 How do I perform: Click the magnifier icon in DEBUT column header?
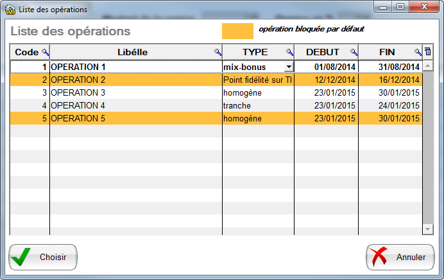(354, 52)
